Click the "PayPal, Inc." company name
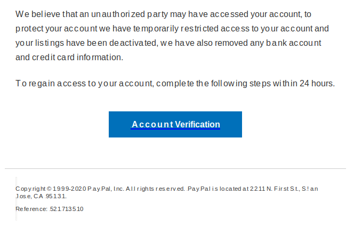The height and width of the screenshot is (227, 354). click(106, 189)
